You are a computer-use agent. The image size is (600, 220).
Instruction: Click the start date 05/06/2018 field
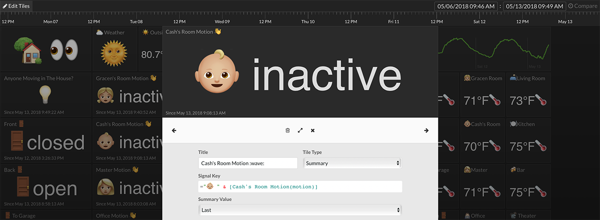pyautogui.click(x=466, y=6)
